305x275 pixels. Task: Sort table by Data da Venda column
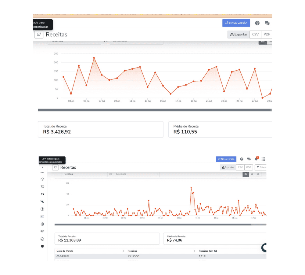point(123,251)
